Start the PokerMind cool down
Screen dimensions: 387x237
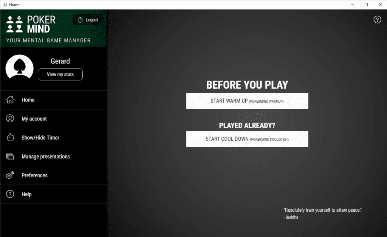tap(247, 139)
